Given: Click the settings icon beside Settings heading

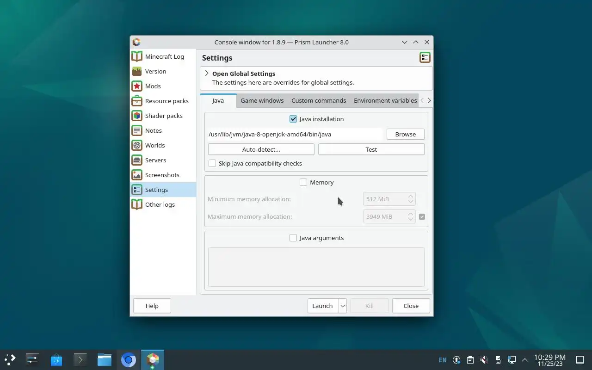Looking at the screenshot, I should pyautogui.click(x=425, y=57).
